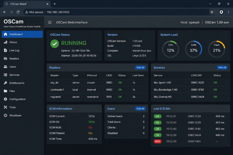Select the sky_de reader row
233x155 pixels.
[97, 83]
